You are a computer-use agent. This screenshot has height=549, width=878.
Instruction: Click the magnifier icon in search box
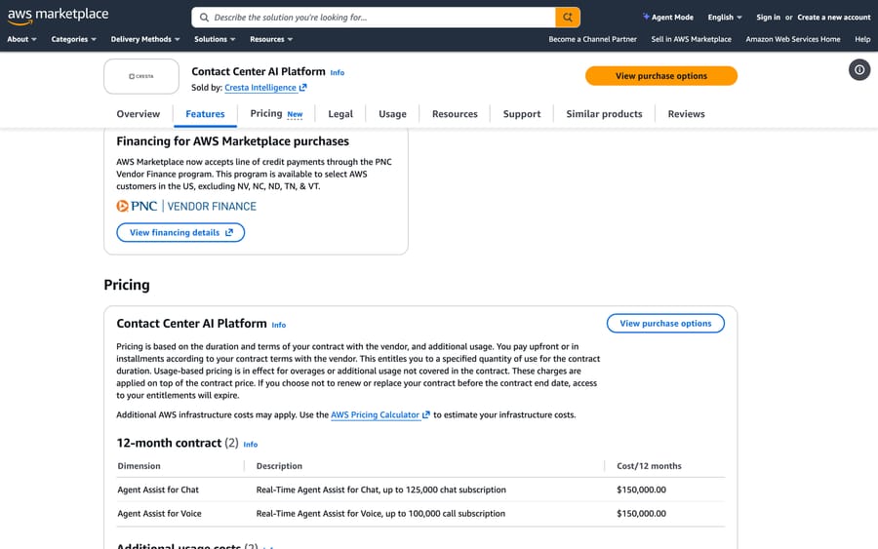[x=205, y=18]
